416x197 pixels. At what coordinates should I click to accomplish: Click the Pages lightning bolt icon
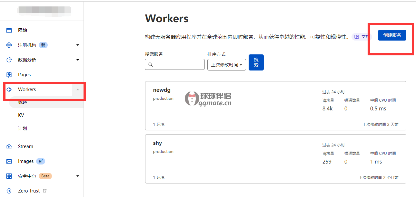click(x=9, y=75)
